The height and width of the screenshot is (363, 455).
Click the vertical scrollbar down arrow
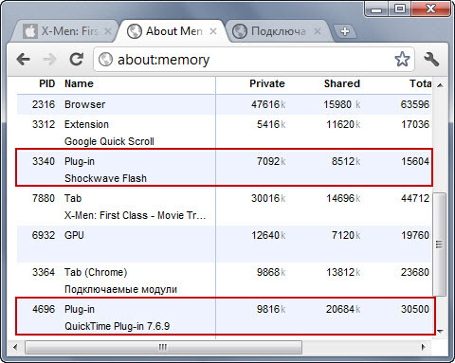click(x=440, y=332)
